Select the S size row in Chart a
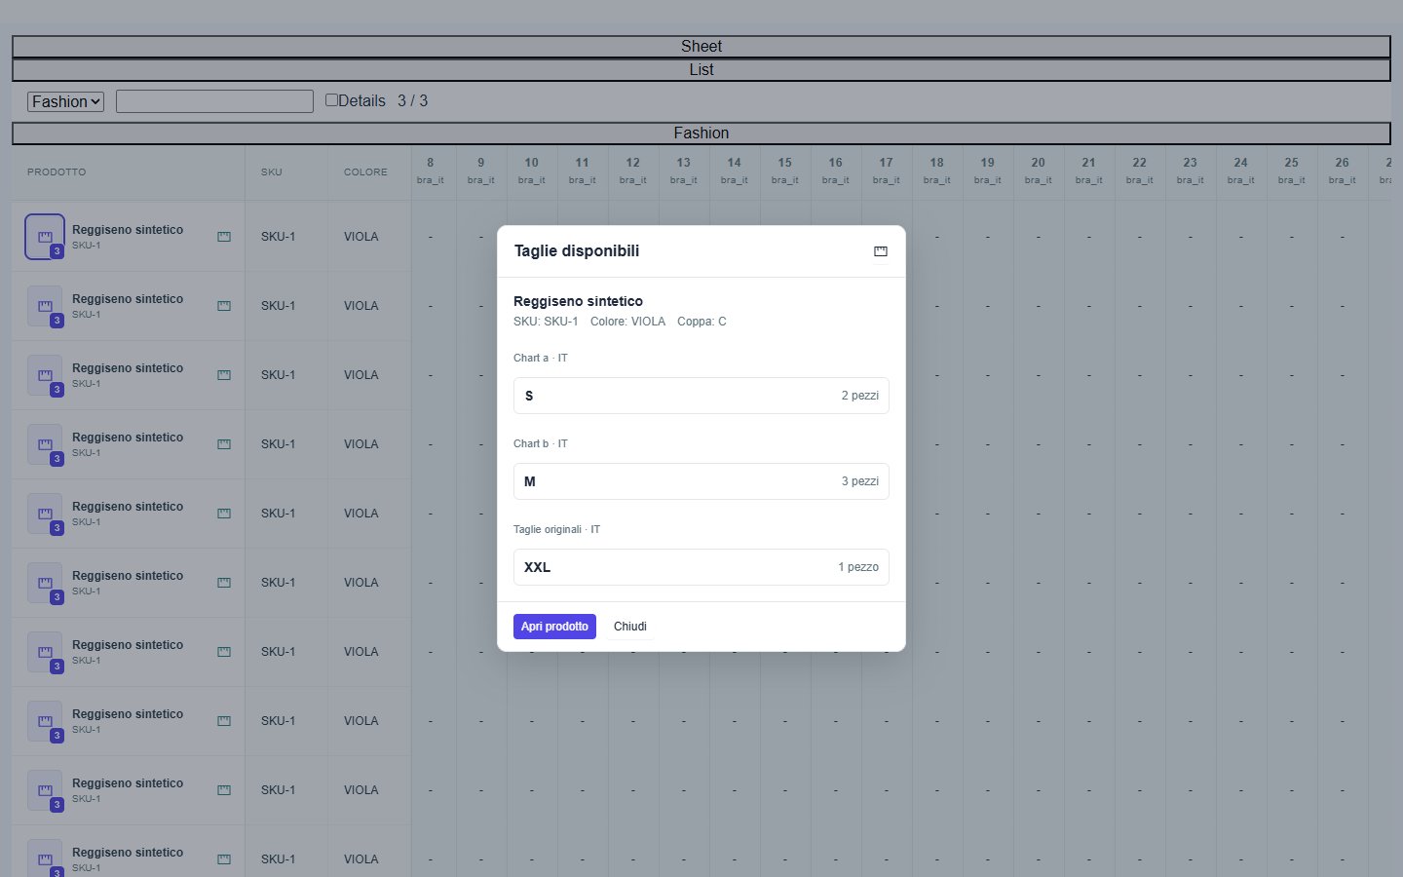This screenshot has width=1403, height=877. 701,396
